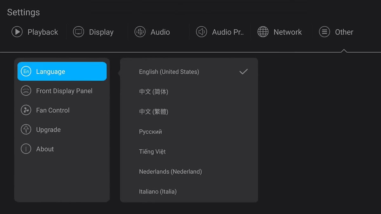Click the Network globe icon
The height and width of the screenshot is (214, 381).
click(263, 32)
